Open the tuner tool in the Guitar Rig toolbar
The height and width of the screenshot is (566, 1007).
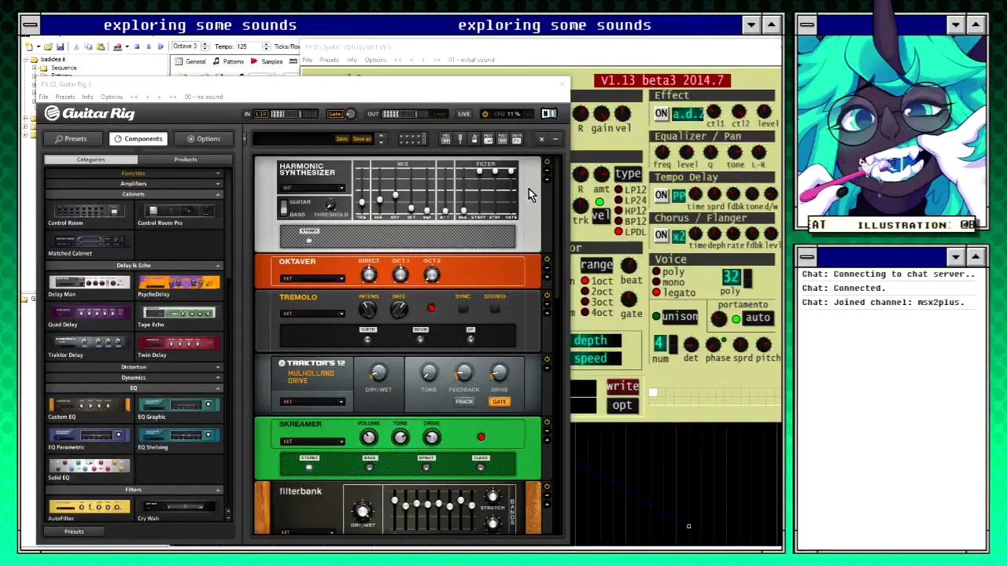(x=460, y=139)
